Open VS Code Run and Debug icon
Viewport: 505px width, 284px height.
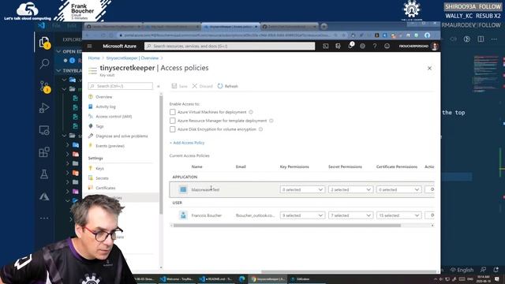pos(44,108)
